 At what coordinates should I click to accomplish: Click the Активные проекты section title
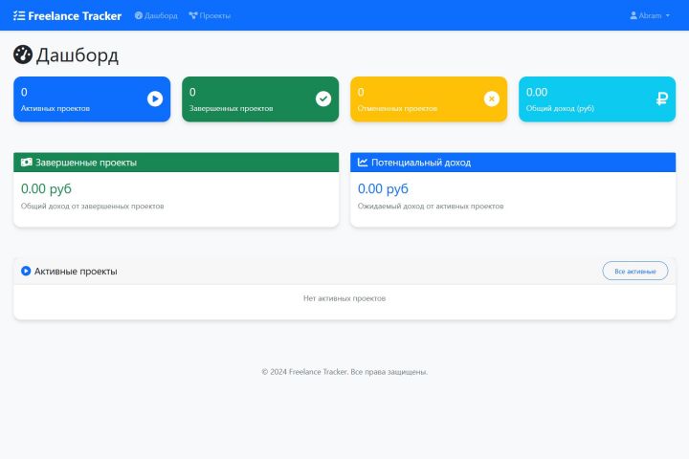(76, 272)
